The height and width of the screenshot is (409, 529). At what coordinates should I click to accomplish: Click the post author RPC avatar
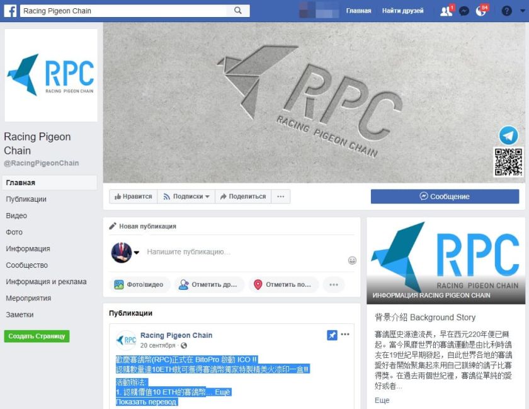click(126, 340)
